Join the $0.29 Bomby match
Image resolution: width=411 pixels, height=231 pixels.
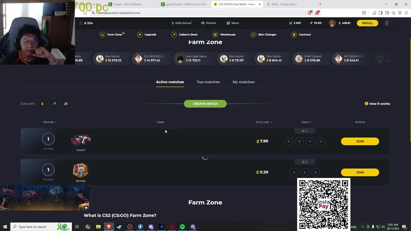click(360, 172)
